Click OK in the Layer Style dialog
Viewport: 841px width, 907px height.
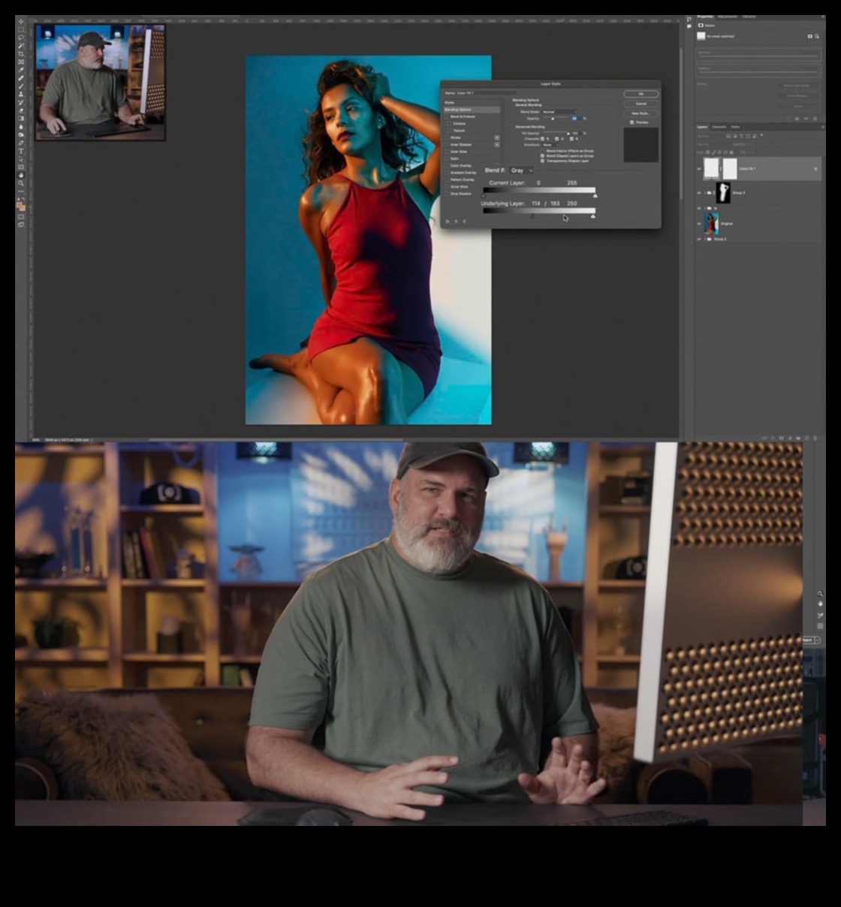tap(641, 94)
